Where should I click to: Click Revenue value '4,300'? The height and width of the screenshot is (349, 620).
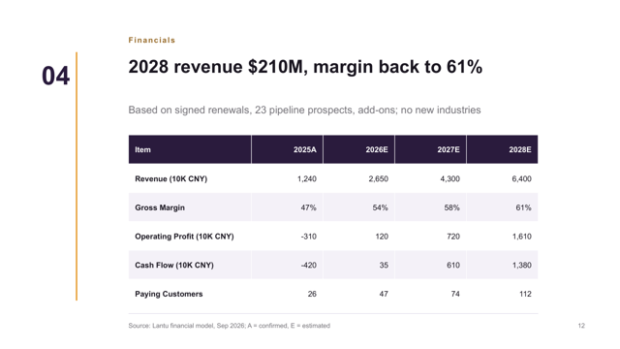coord(449,178)
